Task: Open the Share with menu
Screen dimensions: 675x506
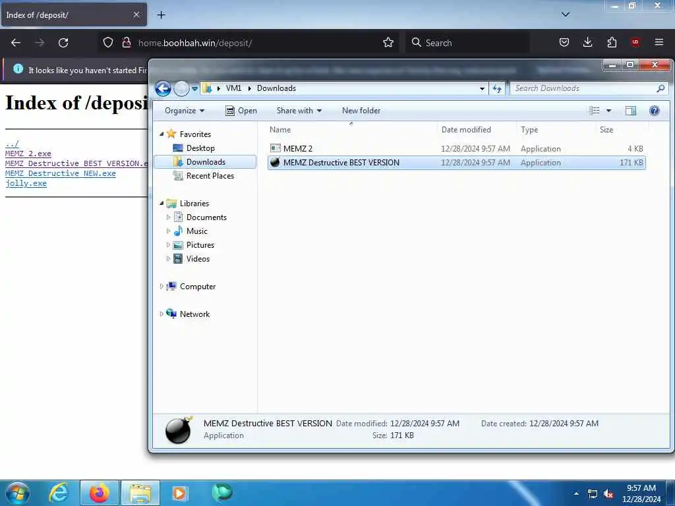Action: [x=299, y=111]
